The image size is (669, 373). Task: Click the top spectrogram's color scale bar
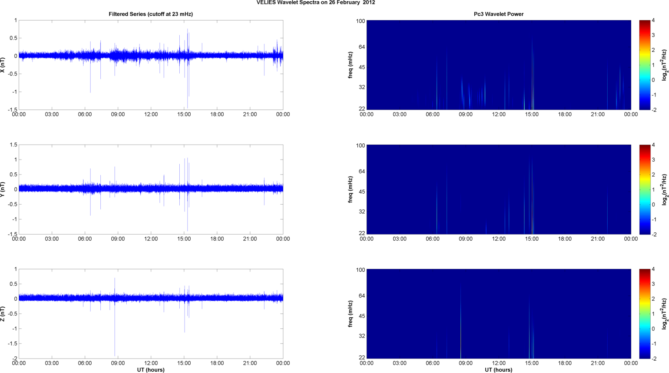click(x=644, y=65)
